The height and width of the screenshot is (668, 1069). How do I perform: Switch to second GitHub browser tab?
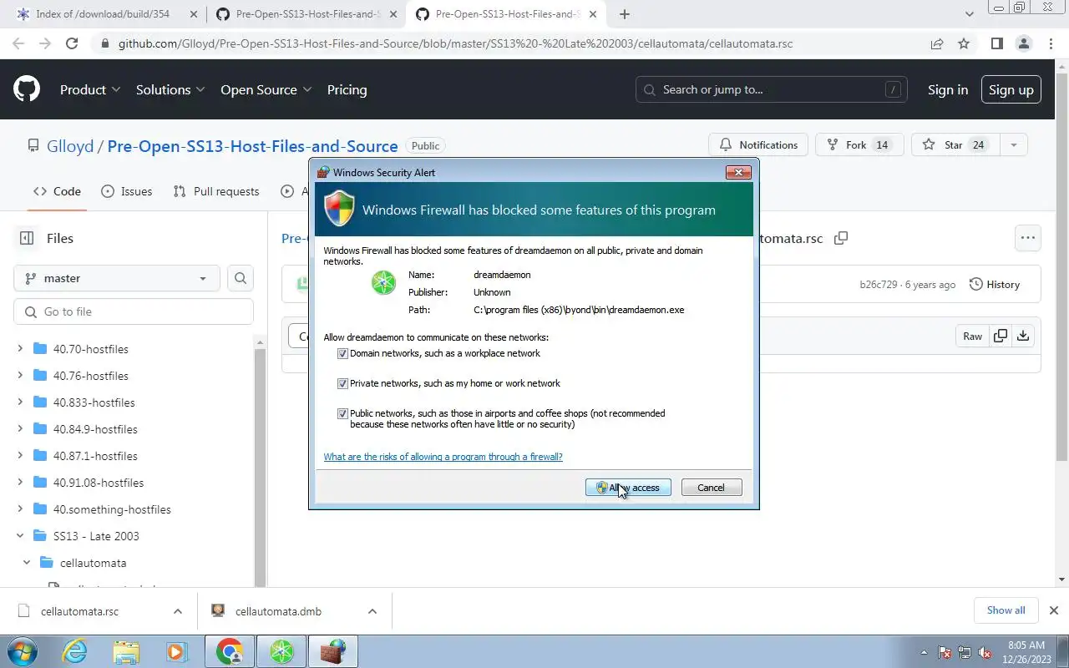[307, 14]
